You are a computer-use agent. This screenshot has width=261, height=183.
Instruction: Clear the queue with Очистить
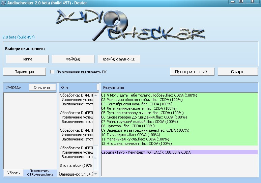pyautogui.click(x=42, y=87)
